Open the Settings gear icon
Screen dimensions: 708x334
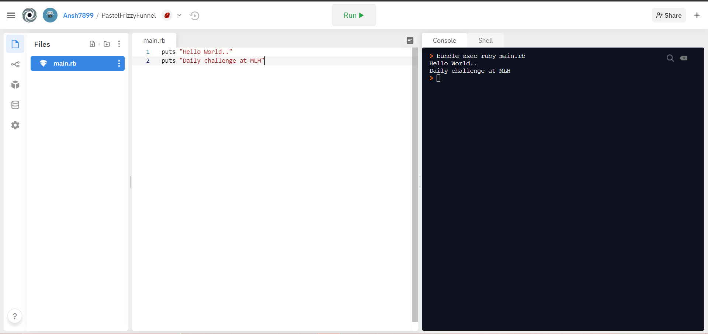point(15,125)
